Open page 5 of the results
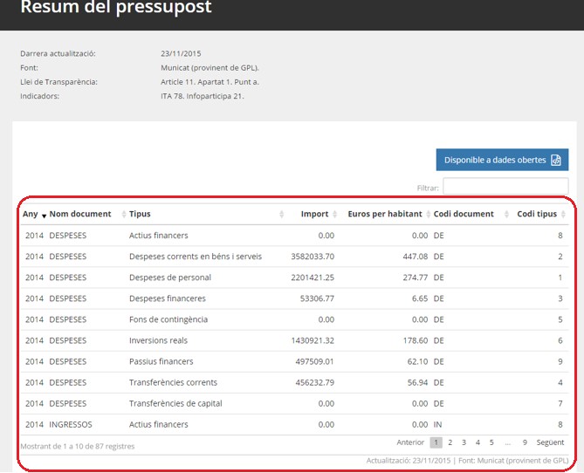584x473 pixels. click(x=491, y=442)
